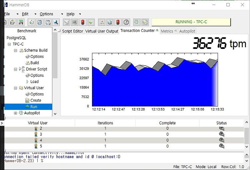Click the mode pages toolbar icon

tap(145, 22)
